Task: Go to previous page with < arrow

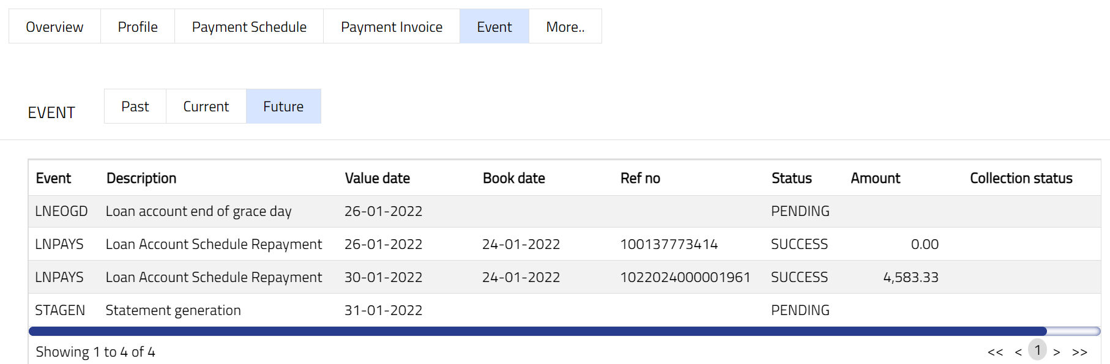Action: coord(1018,352)
